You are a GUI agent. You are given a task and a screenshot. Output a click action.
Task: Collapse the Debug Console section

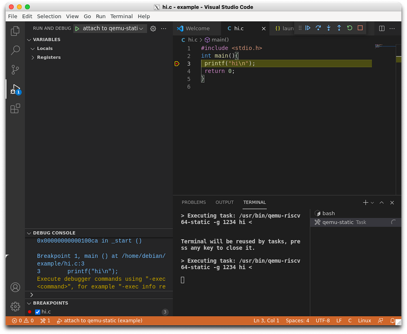[x=29, y=233]
